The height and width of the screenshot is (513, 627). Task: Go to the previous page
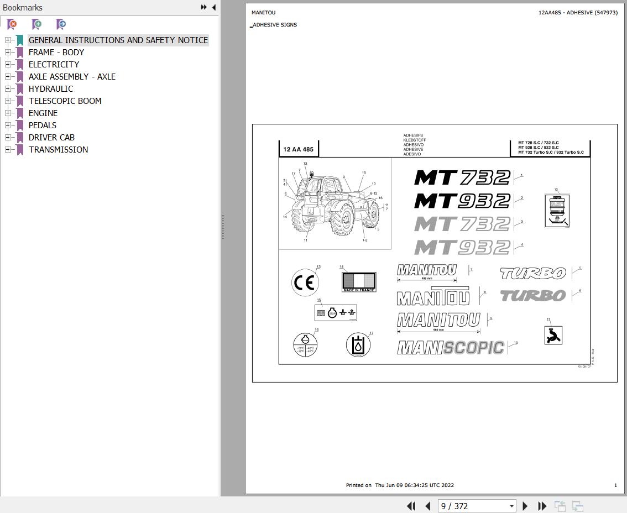[427, 506]
